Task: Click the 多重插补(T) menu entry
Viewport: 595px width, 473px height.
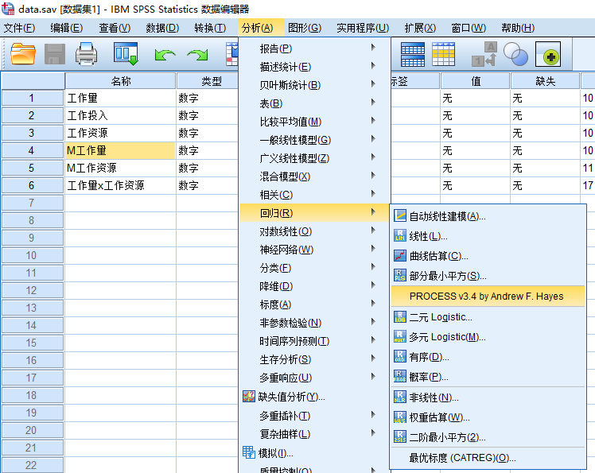Action: pos(315,416)
